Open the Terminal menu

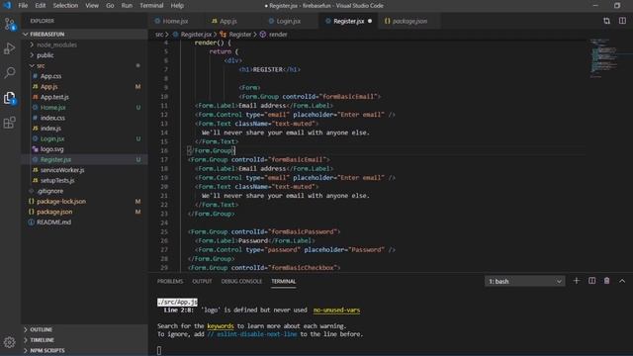151,6
